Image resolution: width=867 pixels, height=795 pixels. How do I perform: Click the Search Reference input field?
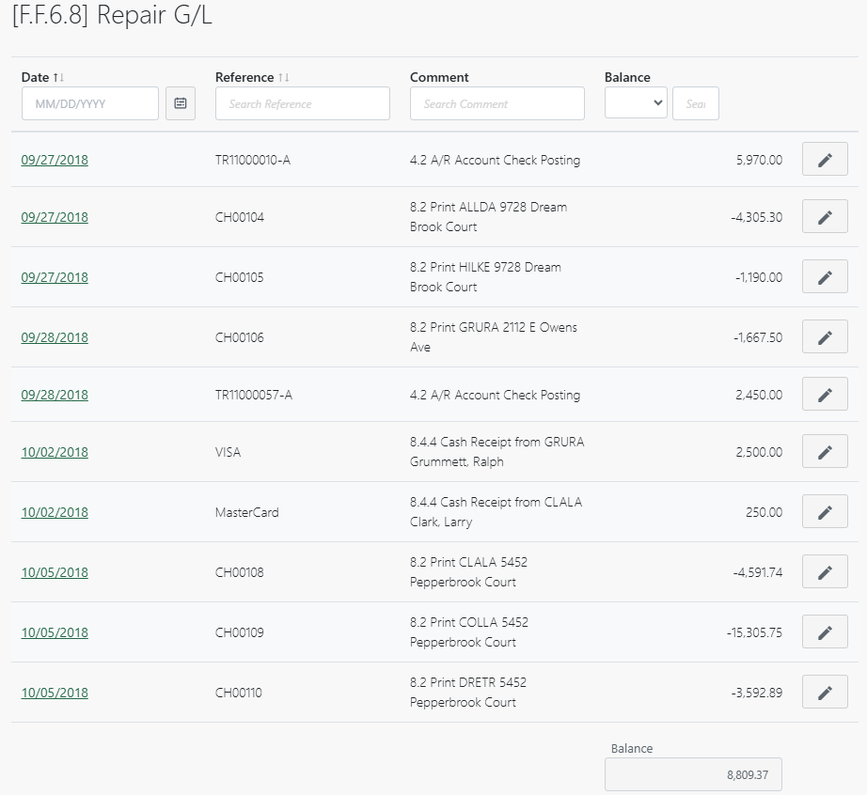pyautogui.click(x=302, y=103)
